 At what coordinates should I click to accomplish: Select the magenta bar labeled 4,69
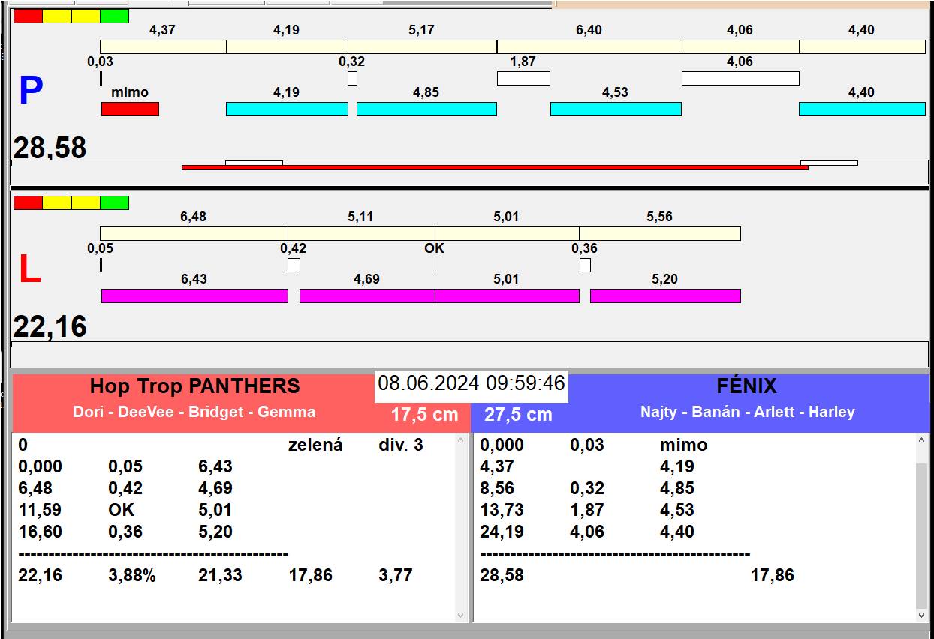point(367,295)
